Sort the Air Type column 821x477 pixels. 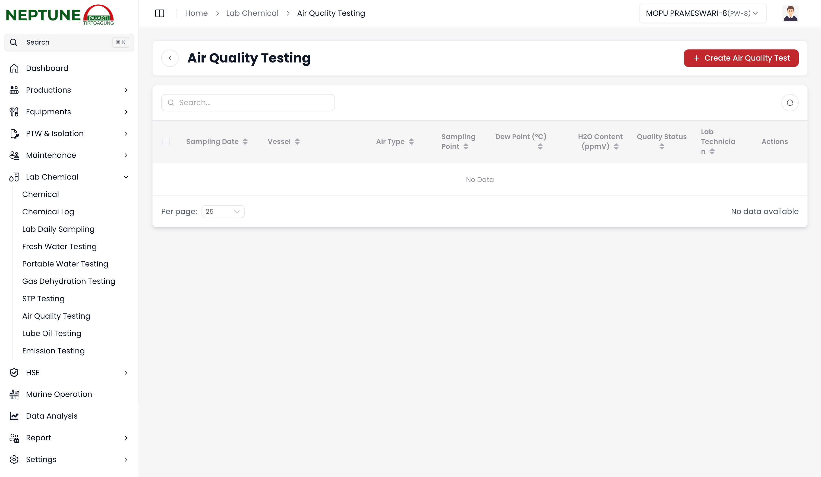(x=411, y=142)
